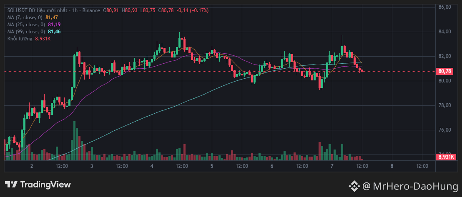The height and width of the screenshot is (197, 462).
Task: Click the 12:00 time label after day 8
Action: [422, 166]
